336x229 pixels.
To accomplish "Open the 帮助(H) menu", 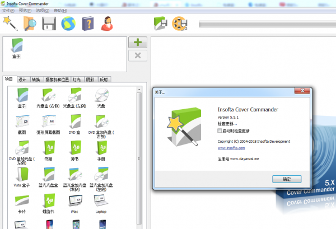I will 60,11.
